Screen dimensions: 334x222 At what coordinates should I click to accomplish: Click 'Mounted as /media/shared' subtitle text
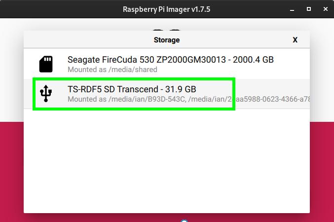pos(112,70)
